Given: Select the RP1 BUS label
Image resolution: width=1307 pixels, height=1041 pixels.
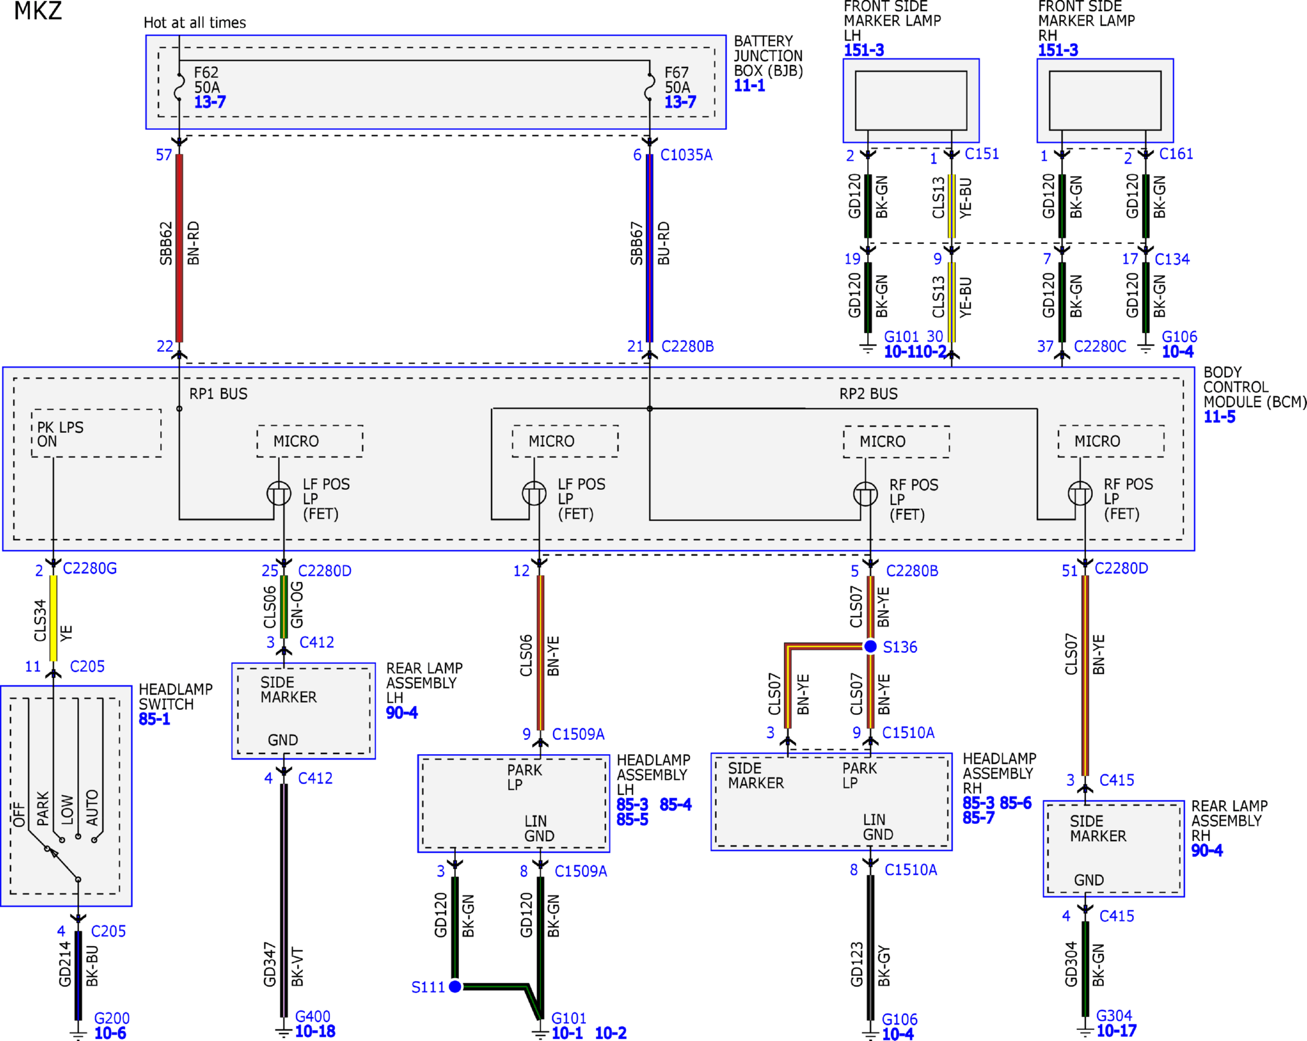Looking at the screenshot, I should 218,394.
